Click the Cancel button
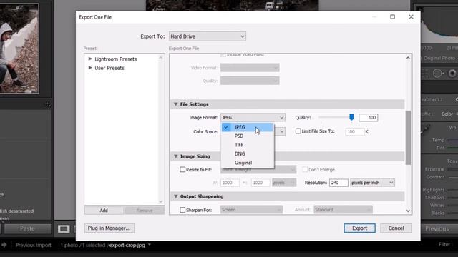Image resolution: width=458 pixels, height=257 pixels. tap(396, 228)
